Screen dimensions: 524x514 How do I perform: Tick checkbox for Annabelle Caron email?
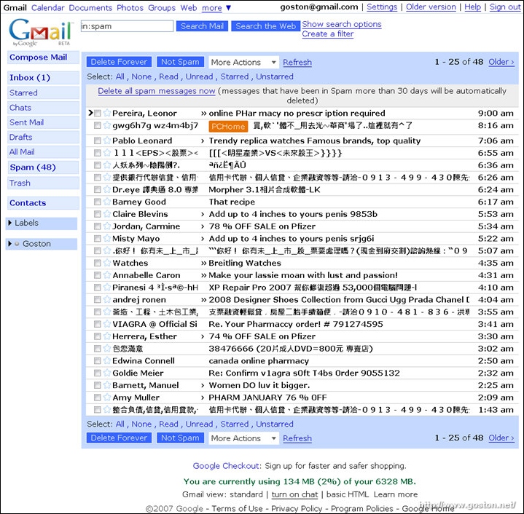(97, 275)
